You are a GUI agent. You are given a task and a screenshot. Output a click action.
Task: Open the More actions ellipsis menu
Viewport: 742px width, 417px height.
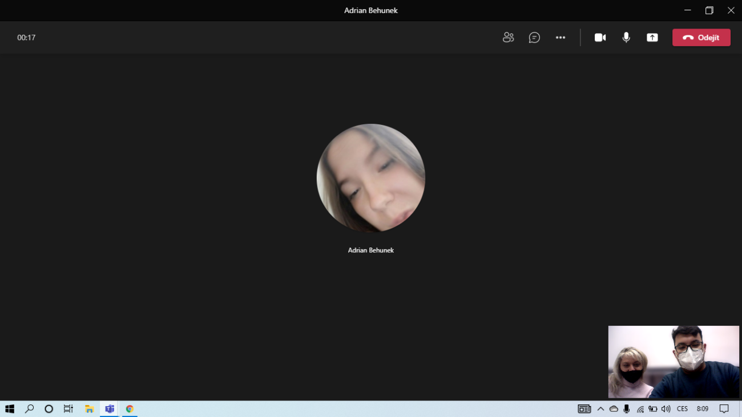[560, 38]
